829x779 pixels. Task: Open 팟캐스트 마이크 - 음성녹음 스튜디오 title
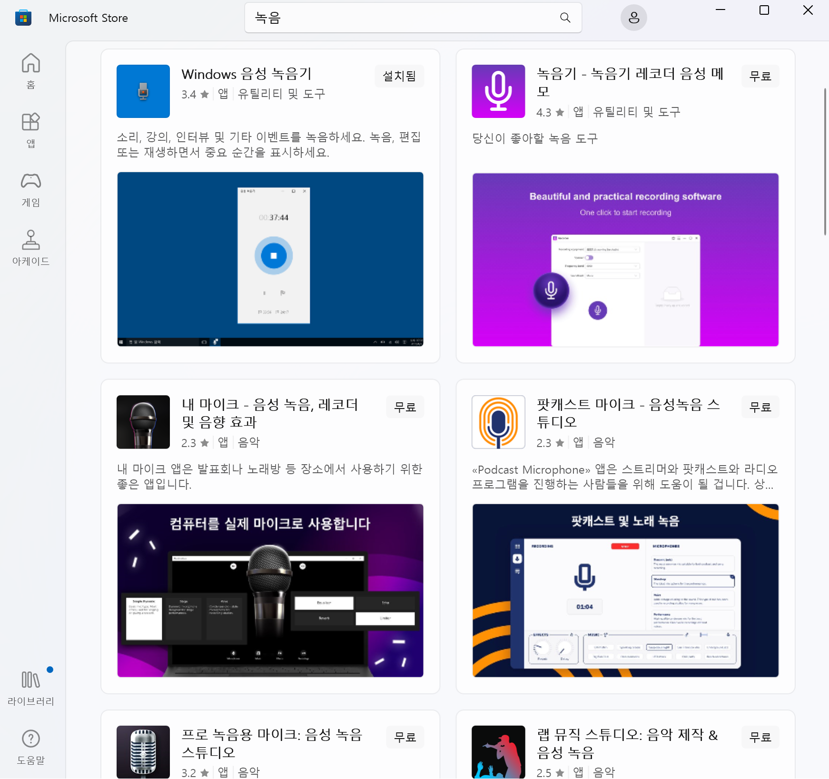pos(628,413)
